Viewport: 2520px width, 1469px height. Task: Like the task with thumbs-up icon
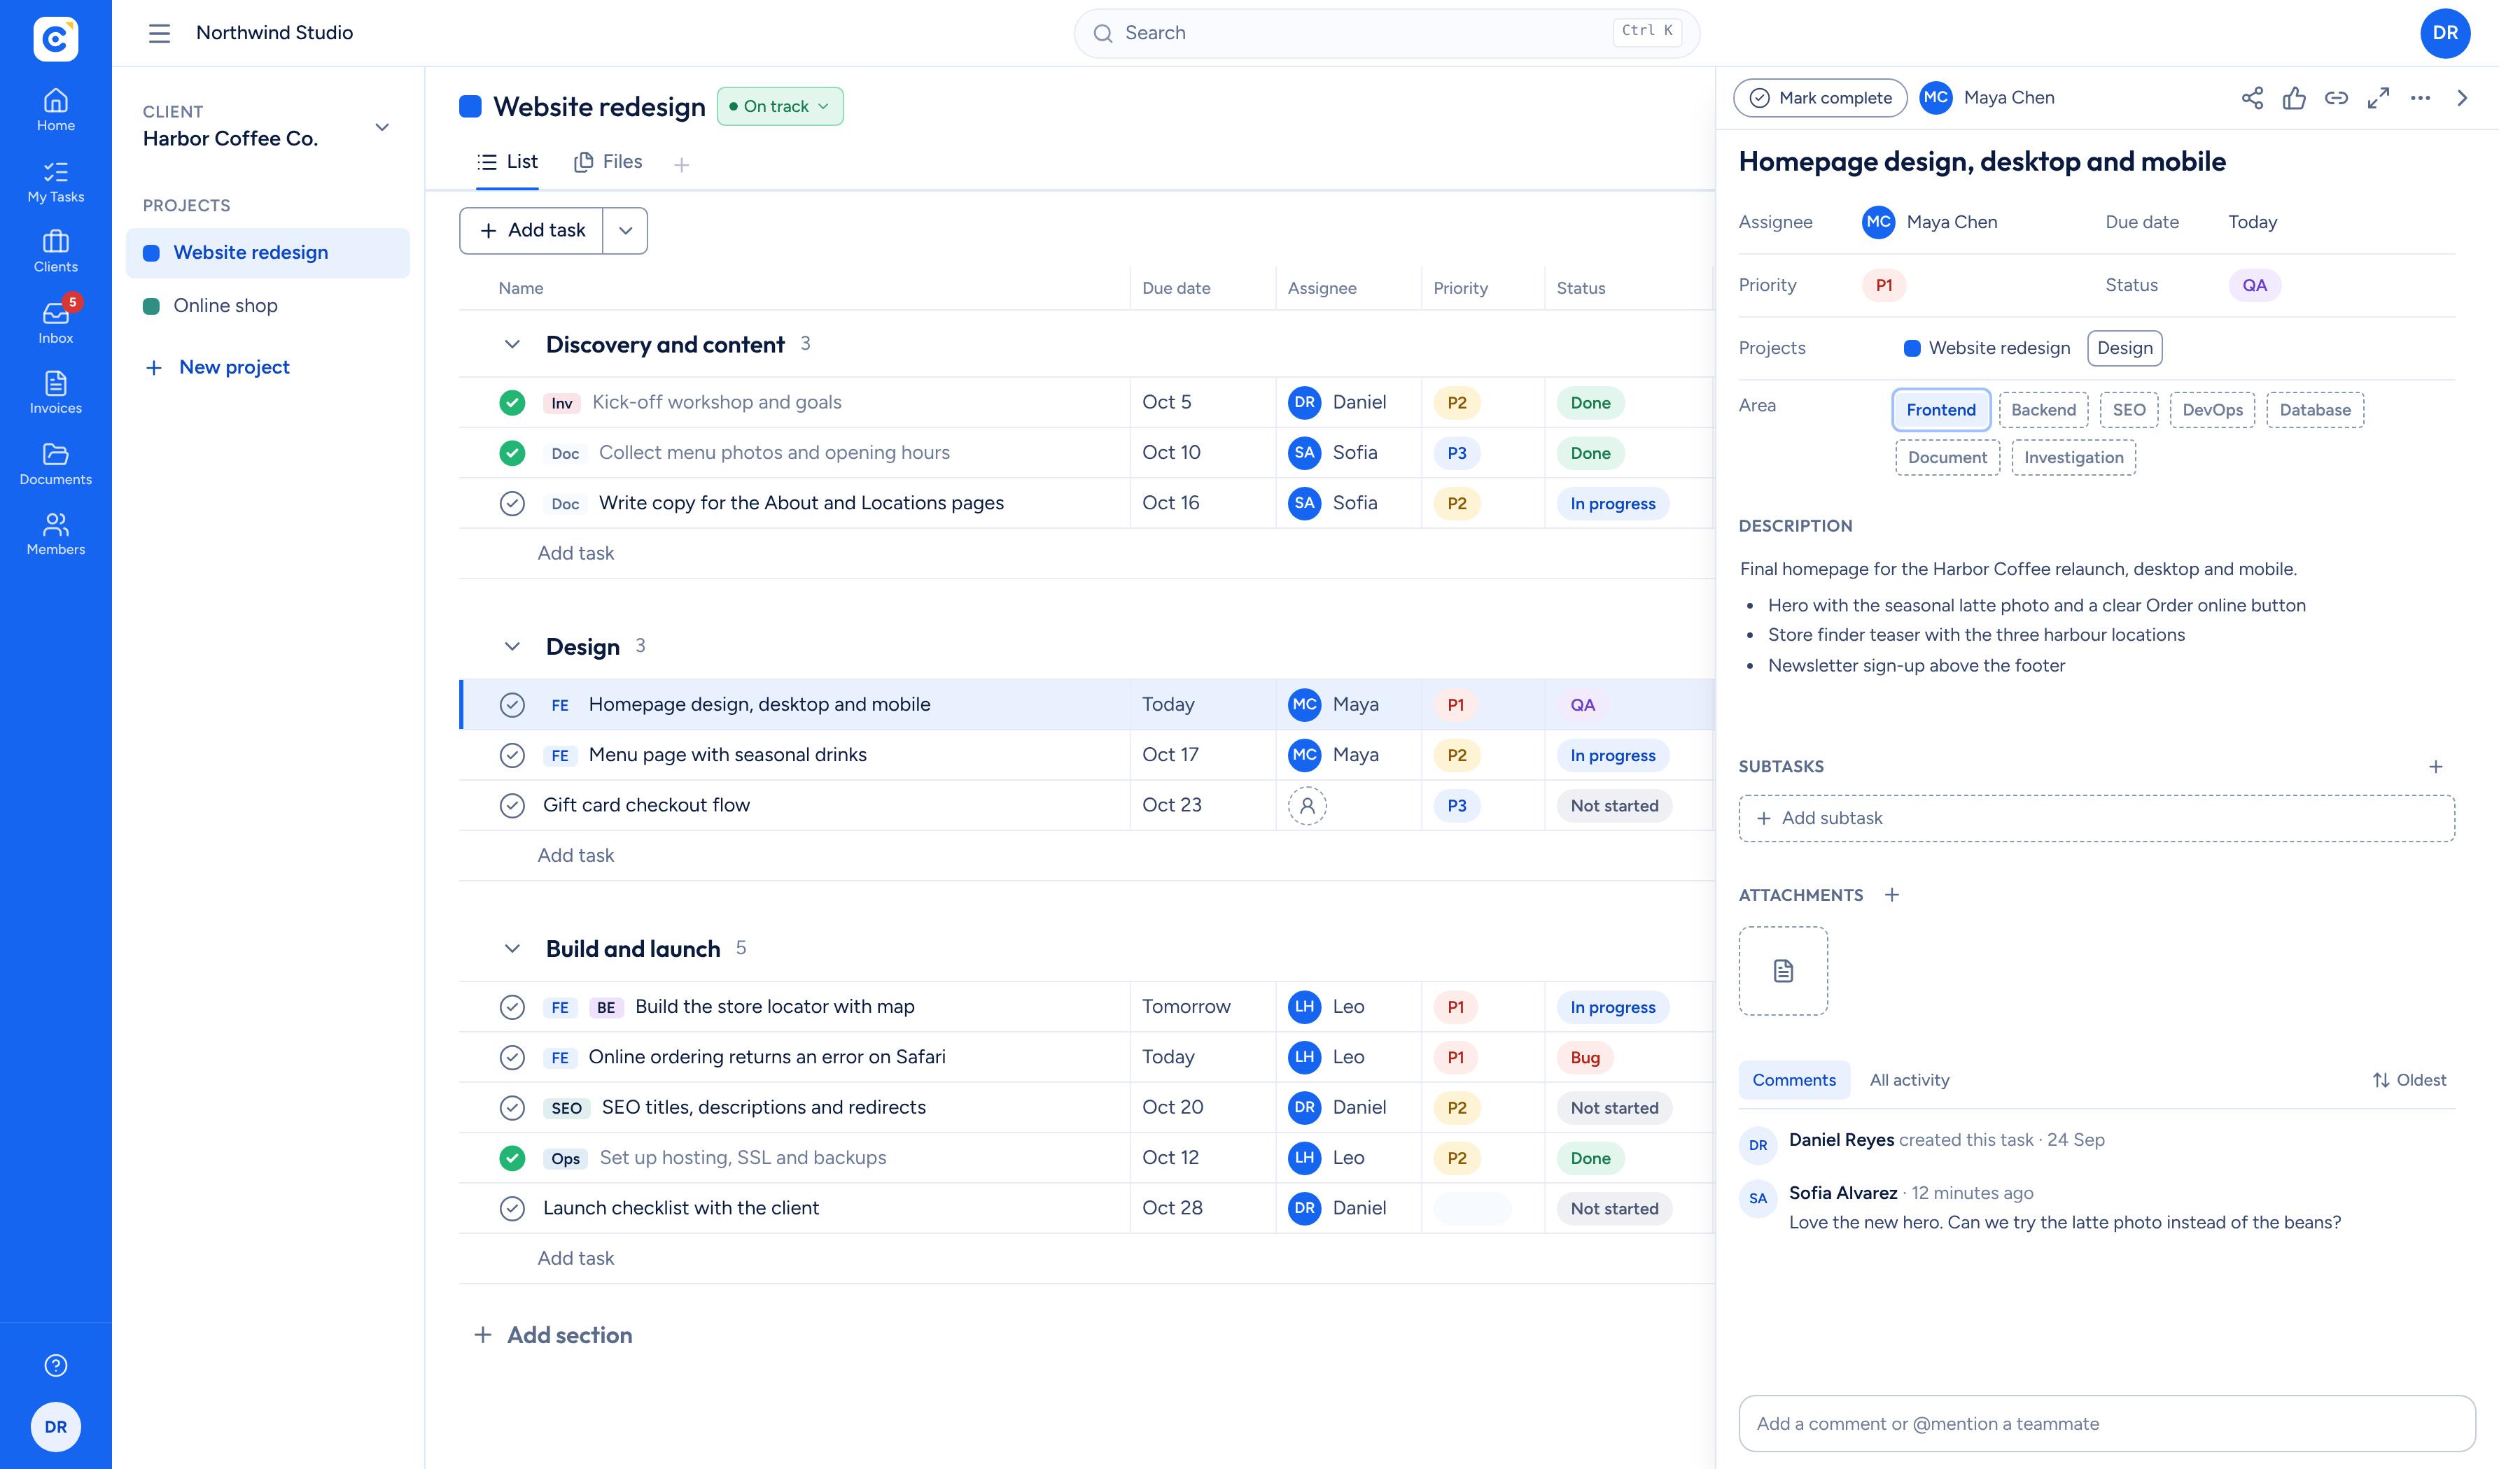point(2294,98)
